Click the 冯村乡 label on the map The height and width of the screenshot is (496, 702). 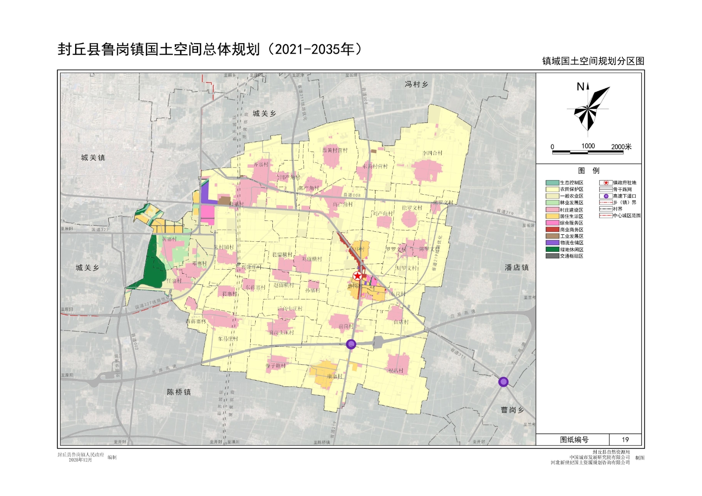(416, 84)
